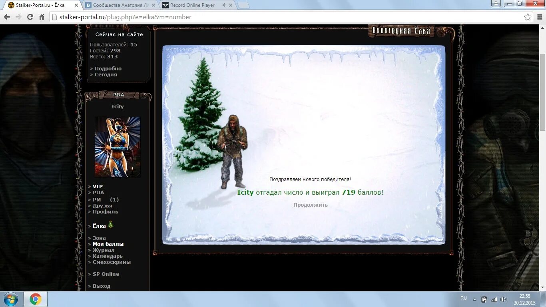Viewport: 546px width, 307px height.
Task: Go back with the browser back arrow
Action: tap(7, 17)
